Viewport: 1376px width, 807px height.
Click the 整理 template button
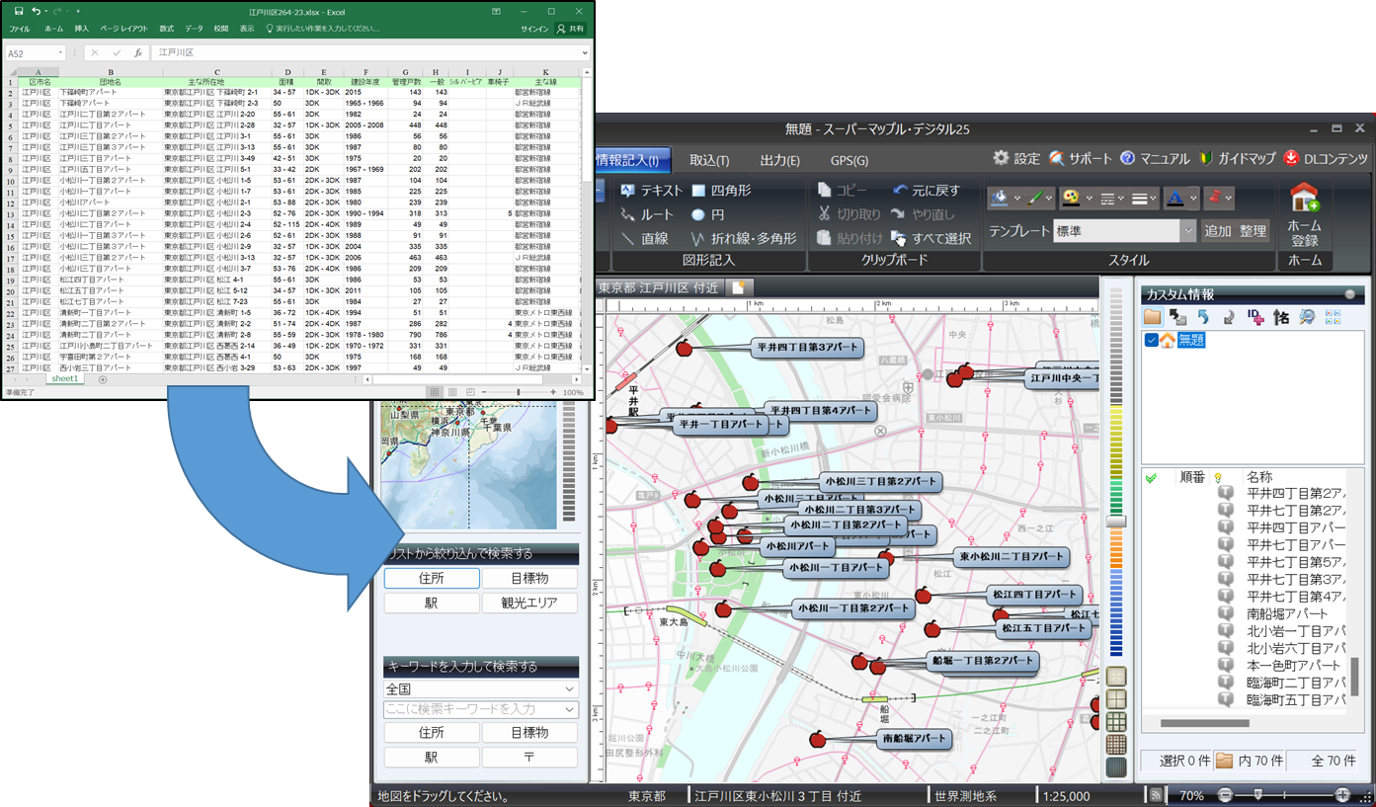coord(1253,231)
